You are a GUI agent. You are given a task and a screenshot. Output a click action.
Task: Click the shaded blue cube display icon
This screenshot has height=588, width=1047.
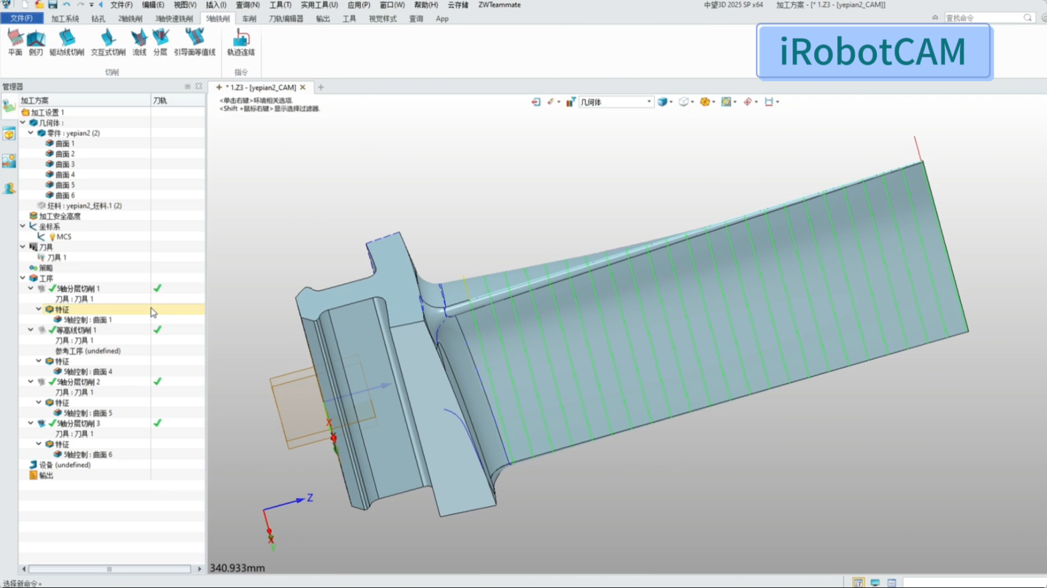[663, 102]
